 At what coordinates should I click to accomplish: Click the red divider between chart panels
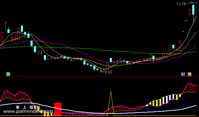[99, 77]
